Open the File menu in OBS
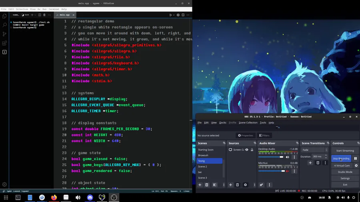This screenshot has height=202, width=360. [x=200, y=123]
